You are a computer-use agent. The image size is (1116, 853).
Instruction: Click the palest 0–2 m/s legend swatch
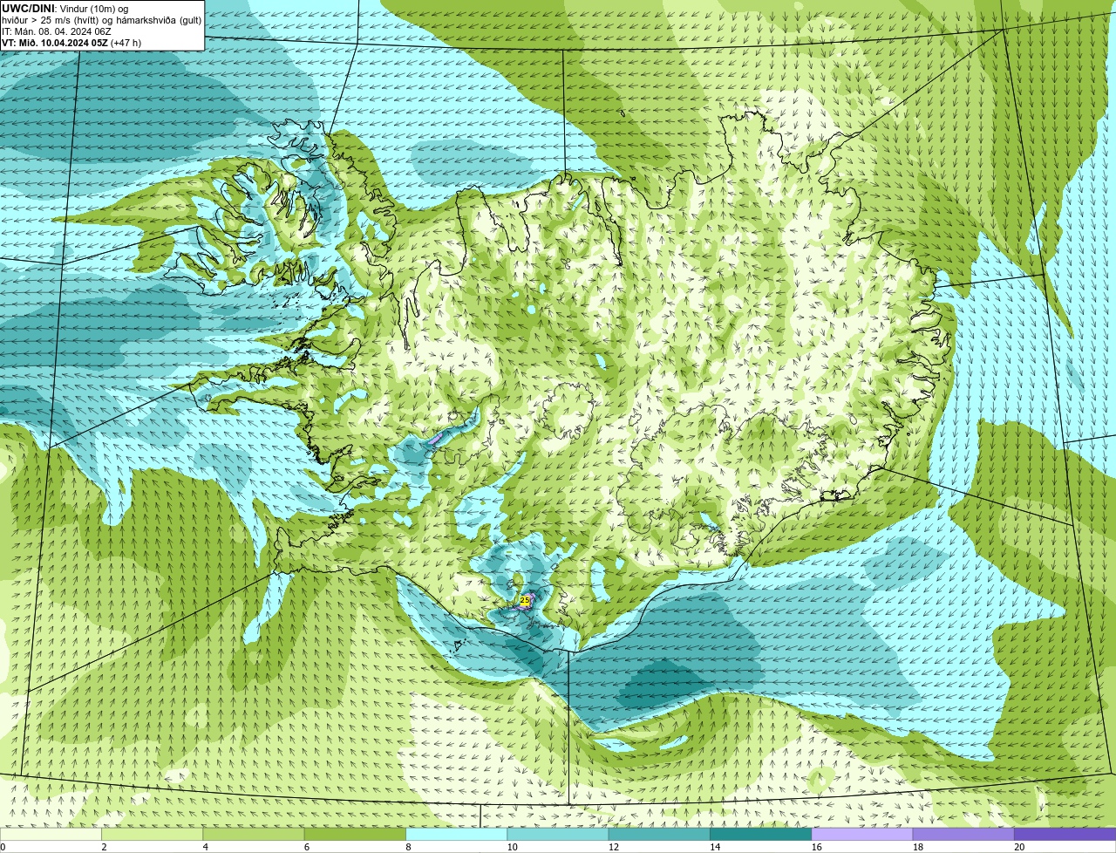tap(51, 834)
